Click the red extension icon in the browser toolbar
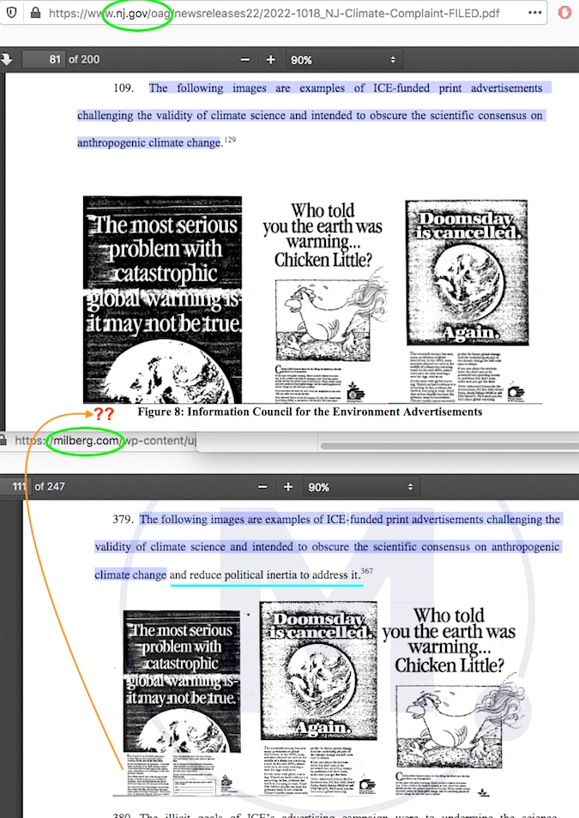The width and height of the screenshot is (579, 818). tap(564, 13)
